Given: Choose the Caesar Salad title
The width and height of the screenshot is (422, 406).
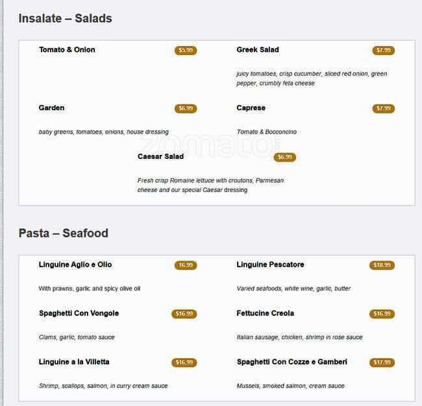Looking at the screenshot, I should tap(160, 157).
